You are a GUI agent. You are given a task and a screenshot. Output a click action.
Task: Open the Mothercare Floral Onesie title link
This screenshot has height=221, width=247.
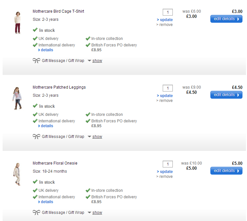[55, 163]
